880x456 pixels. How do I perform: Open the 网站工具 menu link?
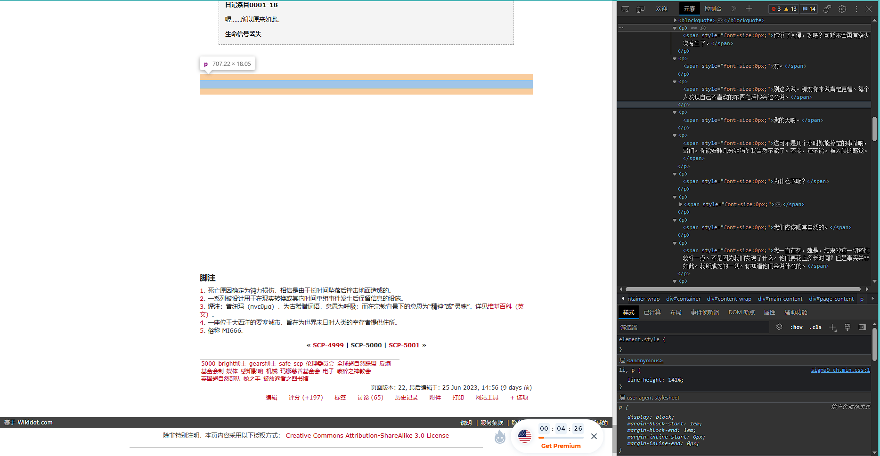[487, 398]
